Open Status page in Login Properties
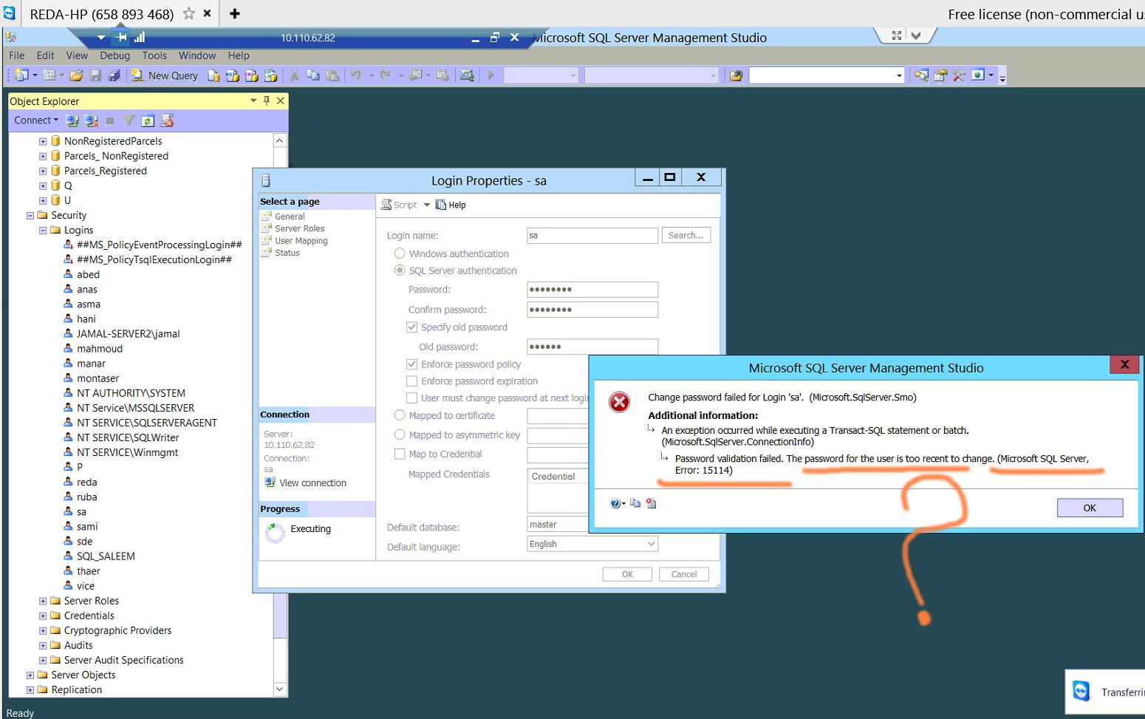The image size is (1145, 719). click(x=287, y=253)
